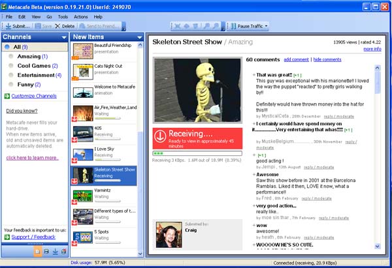Expand the New Items panel header dropdown
This screenshot has width=392, height=268.
[x=140, y=37]
